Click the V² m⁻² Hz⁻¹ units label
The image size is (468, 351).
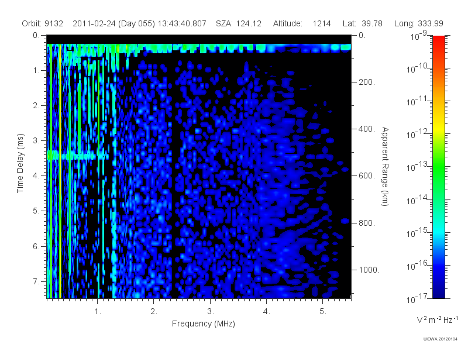pyautogui.click(x=437, y=319)
